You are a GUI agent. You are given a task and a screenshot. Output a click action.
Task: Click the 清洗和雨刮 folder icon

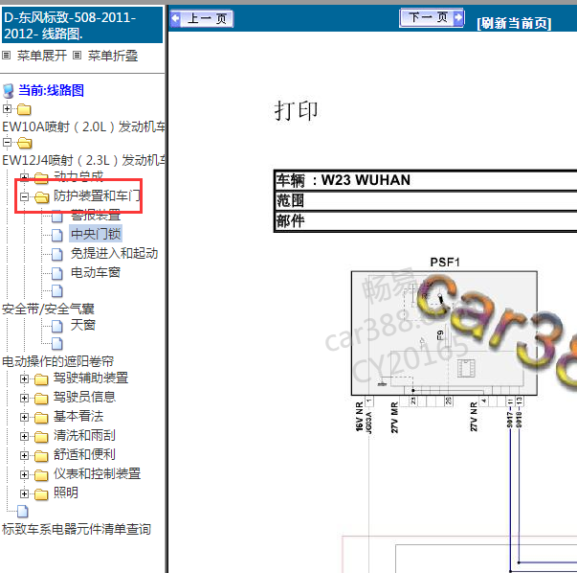click(x=41, y=437)
